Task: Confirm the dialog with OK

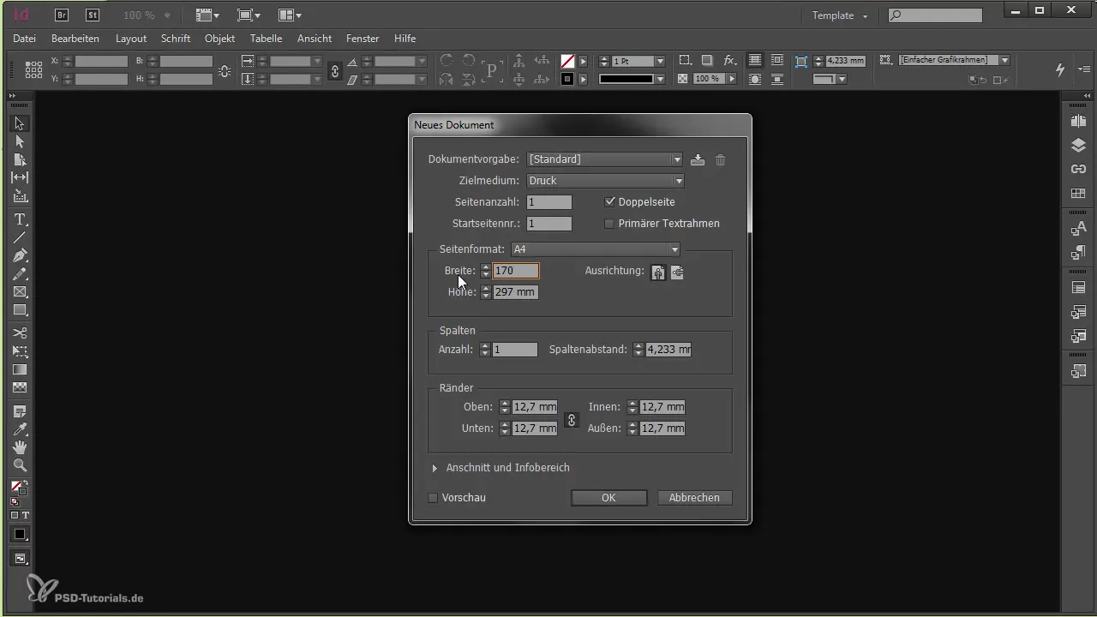Action: tap(608, 498)
